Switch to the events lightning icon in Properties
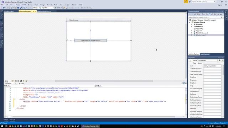 (x=222, y=60)
